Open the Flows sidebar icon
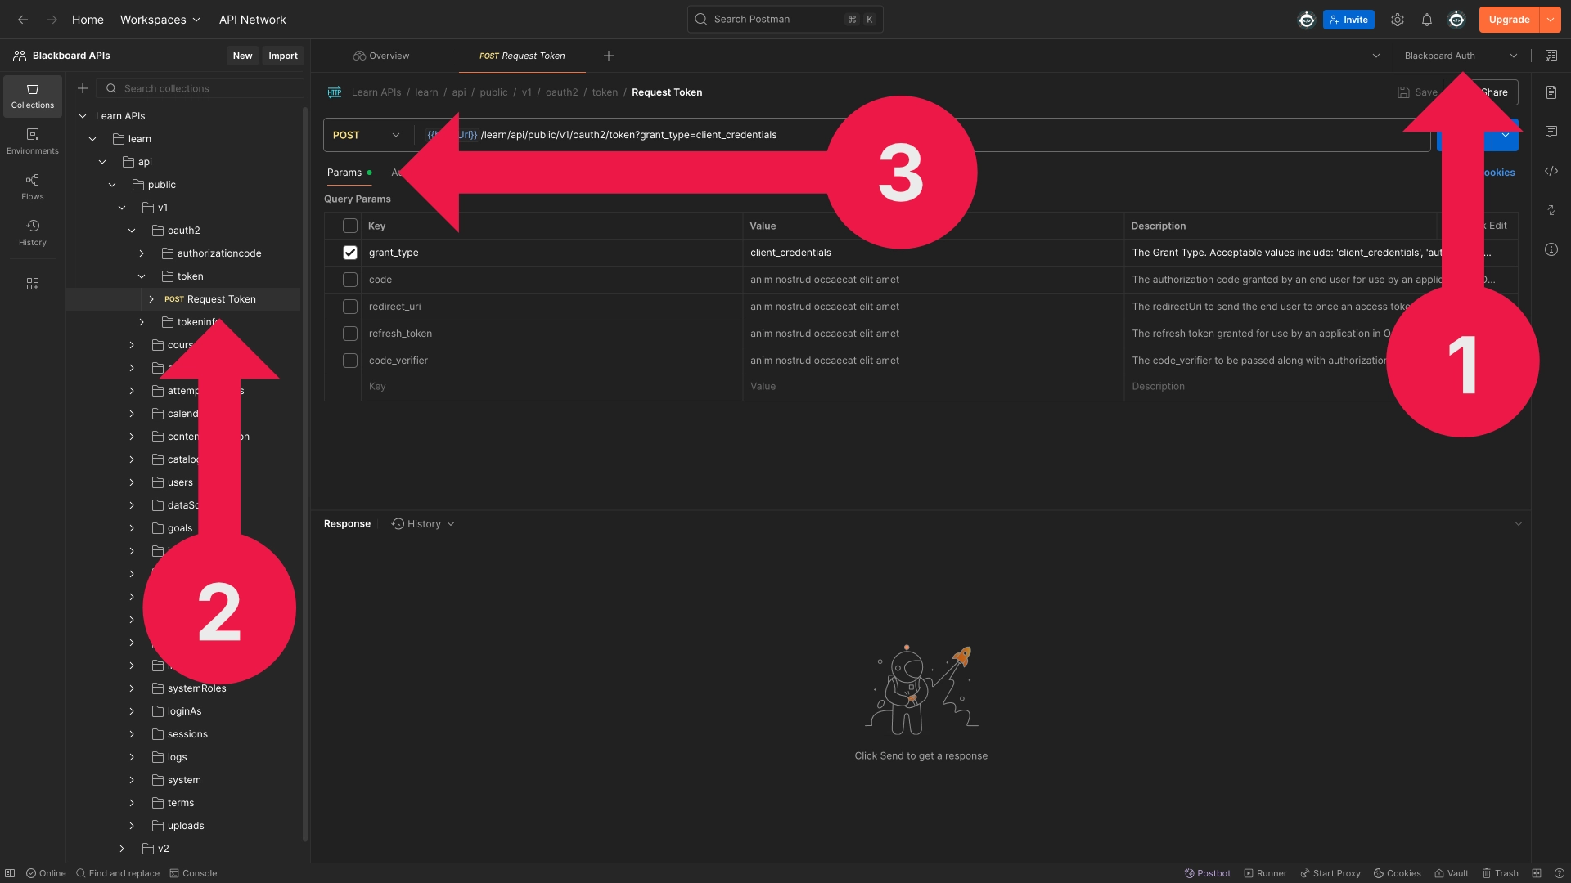The width and height of the screenshot is (1571, 883). point(33,186)
